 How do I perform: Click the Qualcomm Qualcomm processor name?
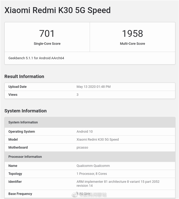93,166
